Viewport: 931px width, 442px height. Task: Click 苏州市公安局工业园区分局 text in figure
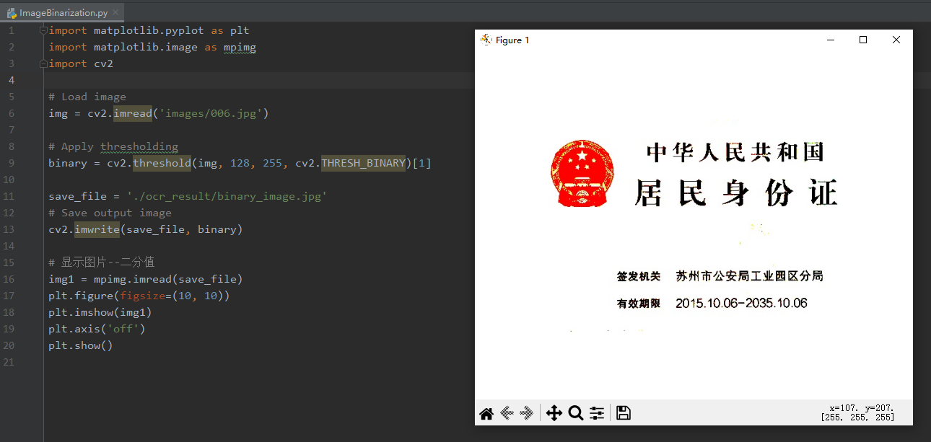(x=749, y=276)
